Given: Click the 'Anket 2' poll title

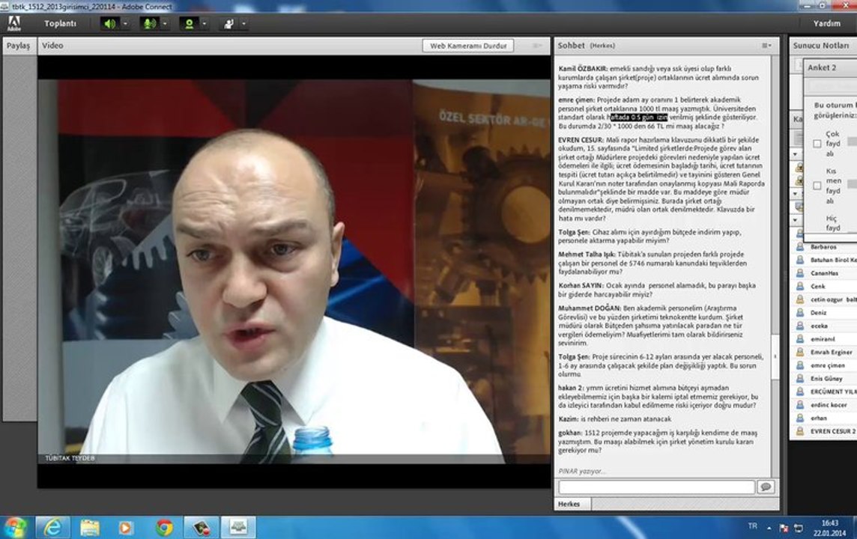Looking at the screenshot, I should tap(822, 67).
